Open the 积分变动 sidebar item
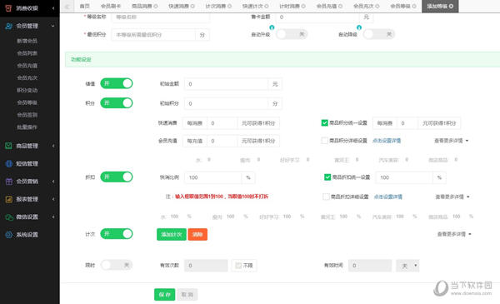Image resolution: width=500 pixels, height=304 pixels. (27, 90)
